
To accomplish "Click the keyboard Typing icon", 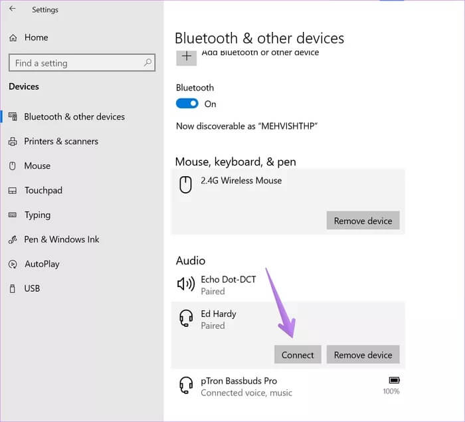I will point(13,215).
